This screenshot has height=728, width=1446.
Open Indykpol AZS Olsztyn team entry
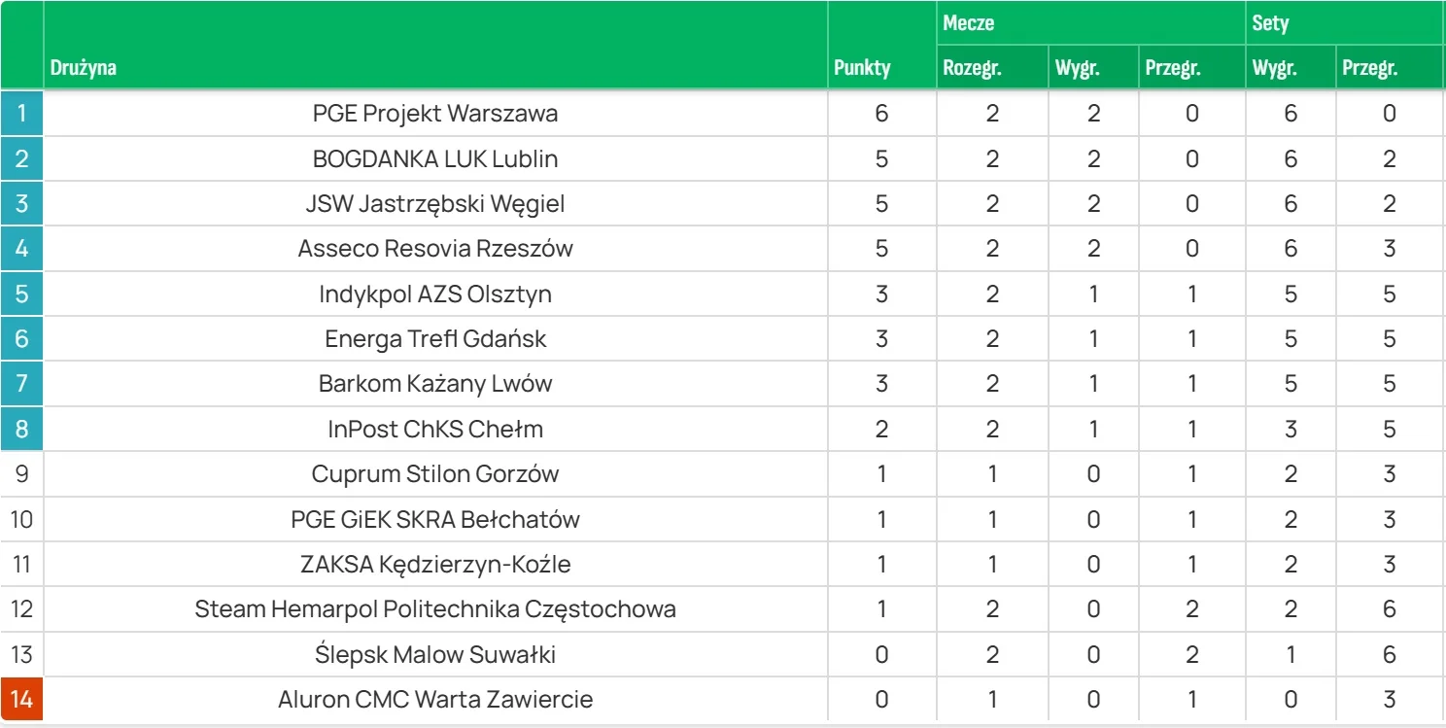[435, 294]
